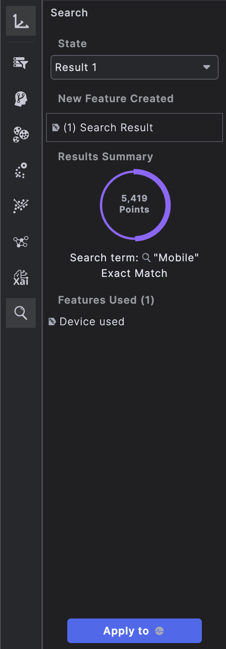Viewport: 226px width, 649px height.
Task: Click the magnifier icon beside Mobile search term
Action: pos(146,257)
